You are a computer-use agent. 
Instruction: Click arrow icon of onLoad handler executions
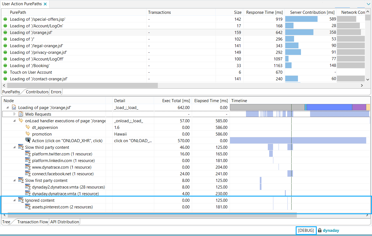coord(21,121)
